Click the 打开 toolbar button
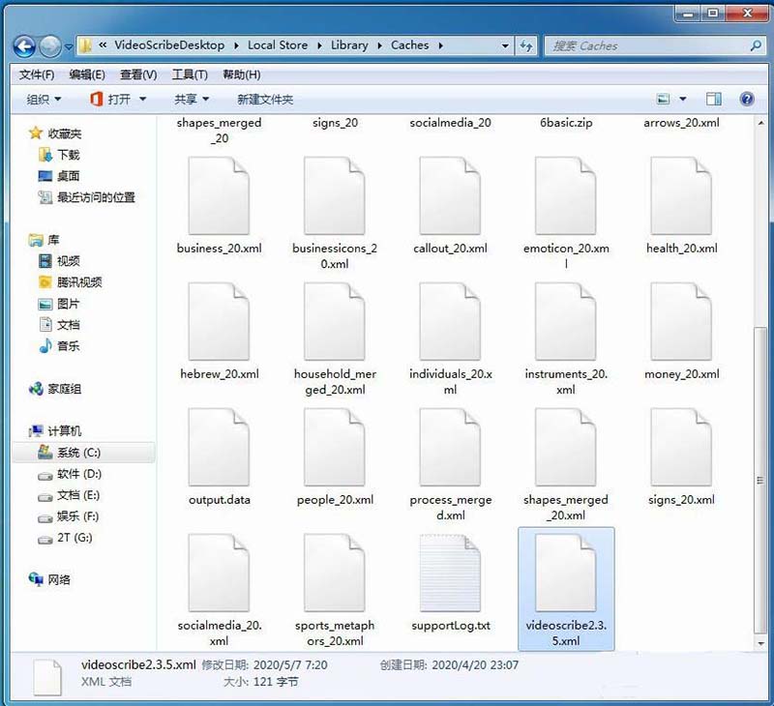Image resolution: width=774 pixels, height=706 pixels. click(x=110, y=100)
